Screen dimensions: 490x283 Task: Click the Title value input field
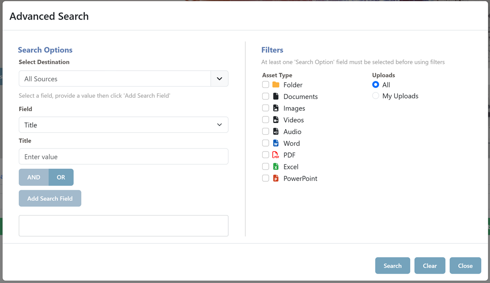[123, 156]
